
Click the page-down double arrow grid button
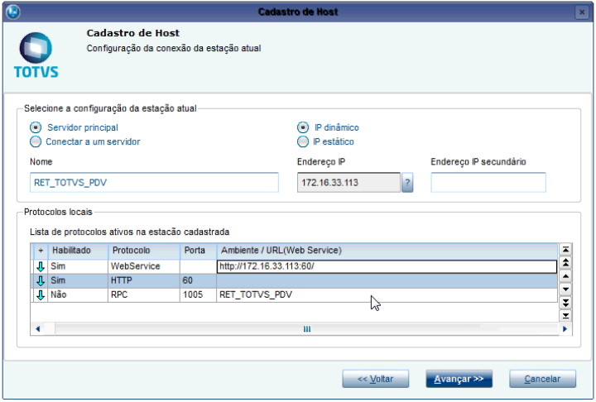tap(566, 302)
